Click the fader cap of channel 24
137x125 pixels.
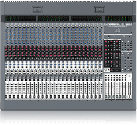coord(100,96)
